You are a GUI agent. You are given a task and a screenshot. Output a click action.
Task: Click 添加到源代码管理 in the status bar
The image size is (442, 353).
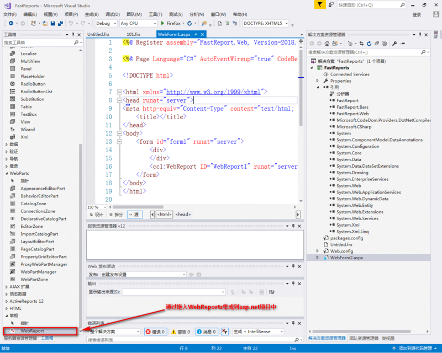click(415, 349)
